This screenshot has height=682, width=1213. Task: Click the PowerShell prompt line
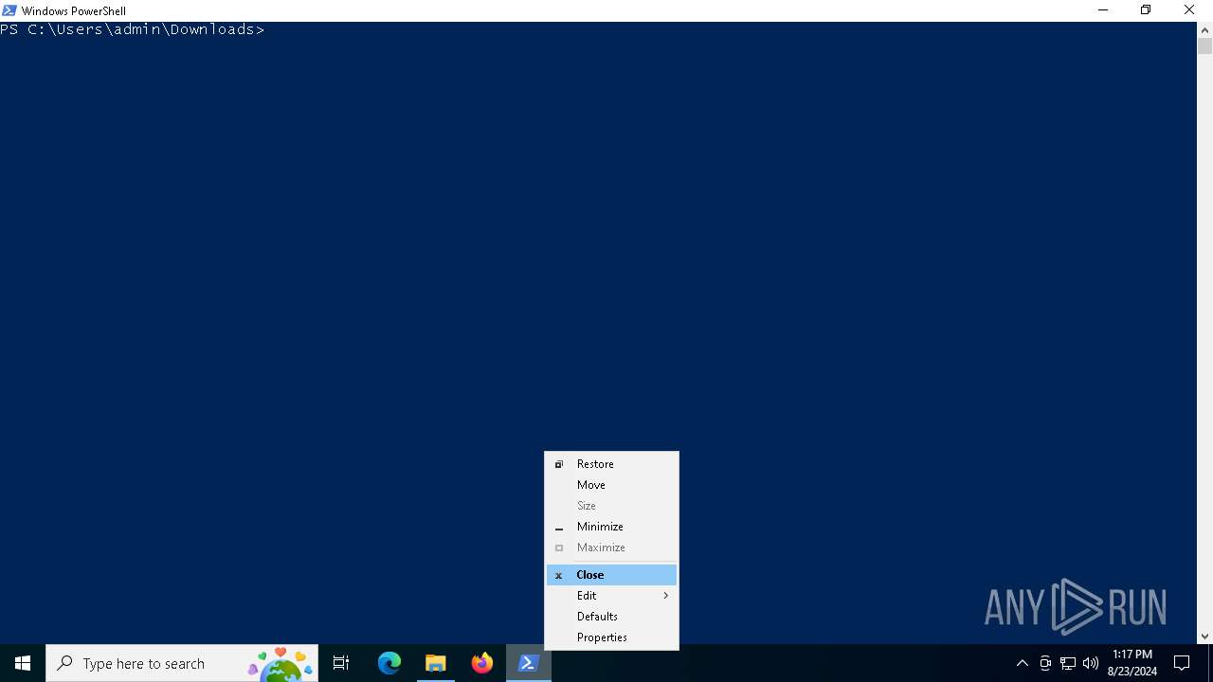[x=133, y=29]
